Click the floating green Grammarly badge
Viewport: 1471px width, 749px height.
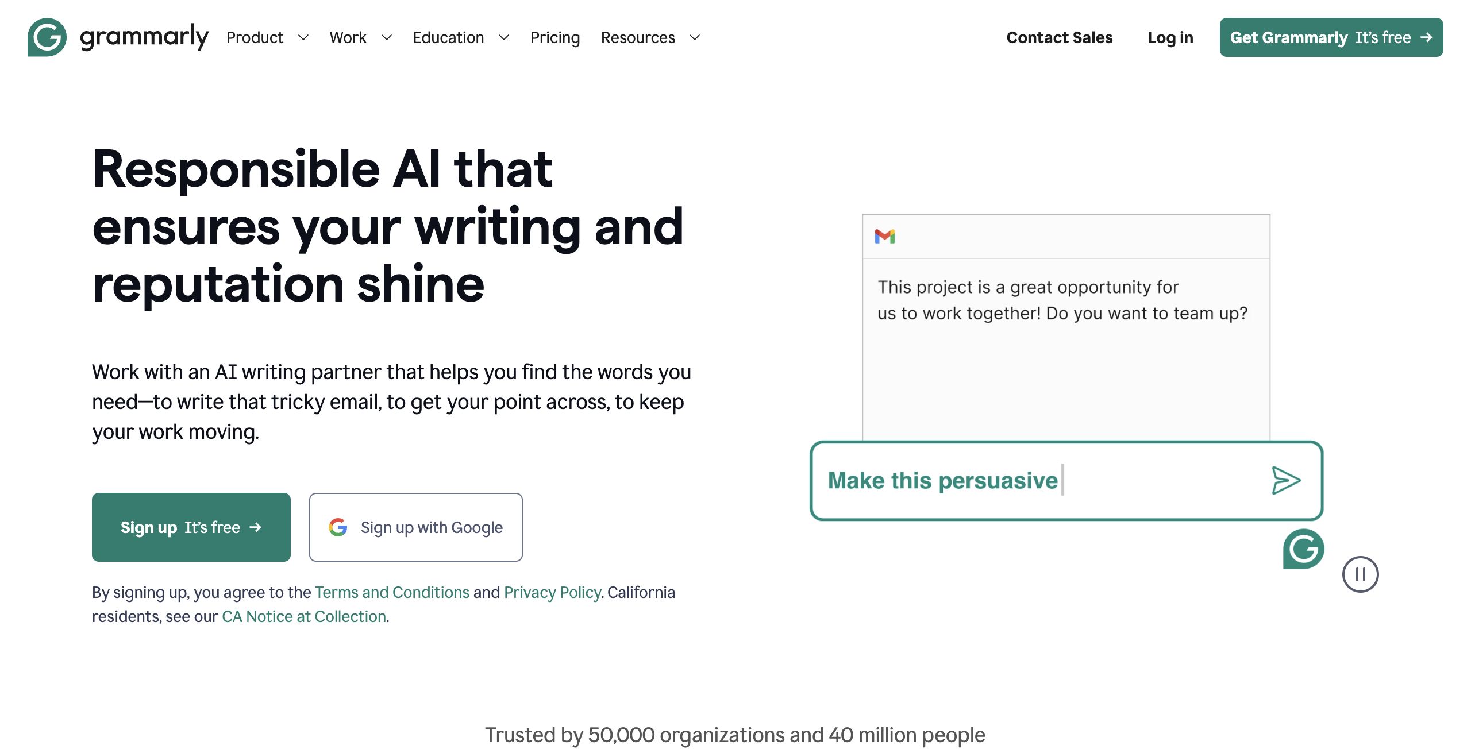point(1303,549)
